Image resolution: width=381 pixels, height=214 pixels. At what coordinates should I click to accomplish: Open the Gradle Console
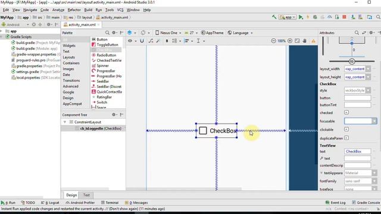click(366, 203)
